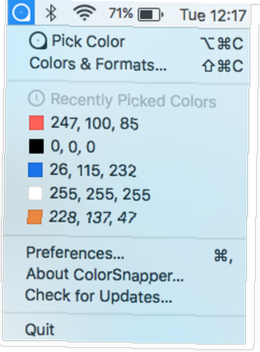Open the Wi-Fi status menu
The width and height of the screenshot is (260, 352).
tap(85, 13)
